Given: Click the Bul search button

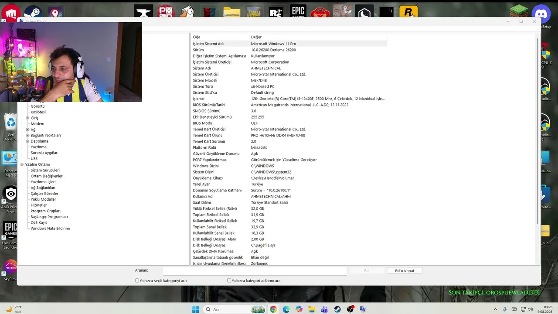Looking at the screenshot, I should pos(367,271).
